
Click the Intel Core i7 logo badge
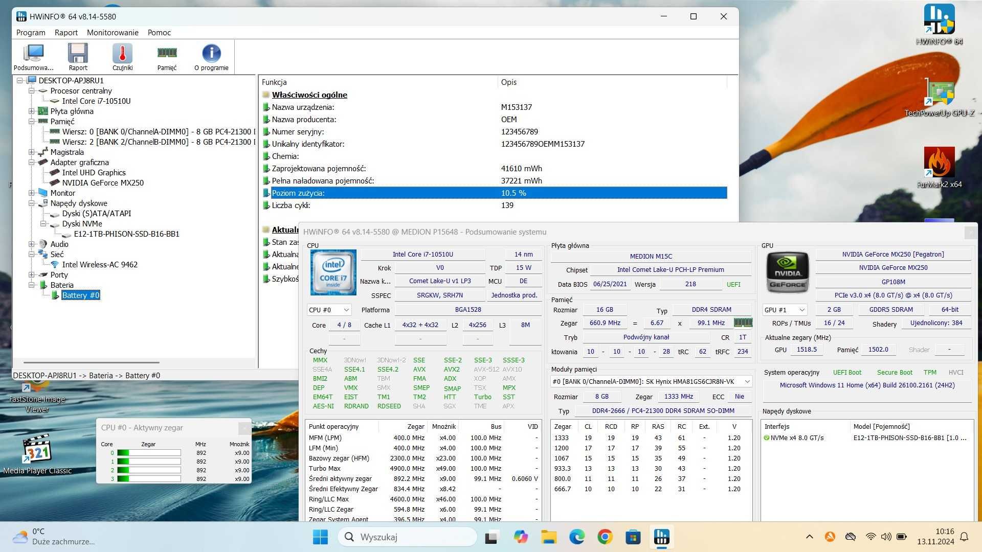click(x=333, y=272)
